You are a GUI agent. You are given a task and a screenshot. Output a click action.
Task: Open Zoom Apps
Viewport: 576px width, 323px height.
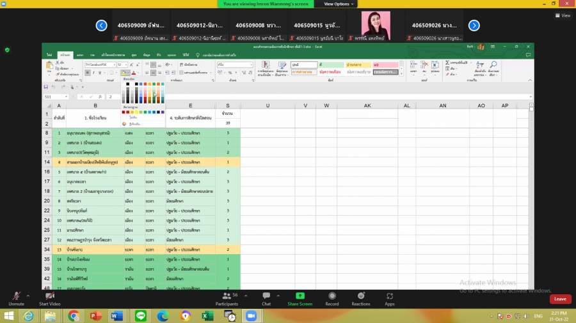[390, 297]
